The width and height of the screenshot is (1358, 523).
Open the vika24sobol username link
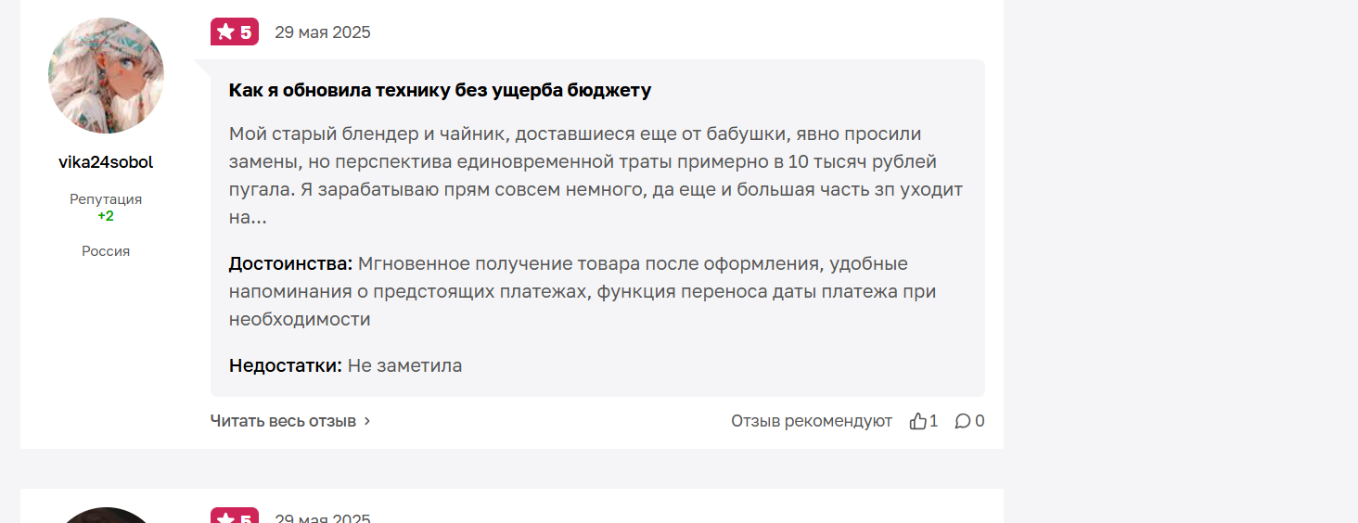106,162
